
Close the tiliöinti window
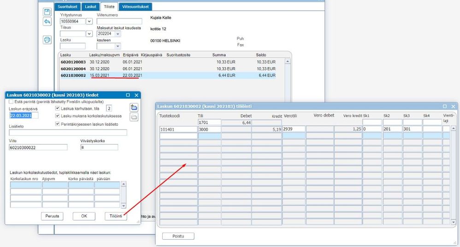tap(453, 106)
